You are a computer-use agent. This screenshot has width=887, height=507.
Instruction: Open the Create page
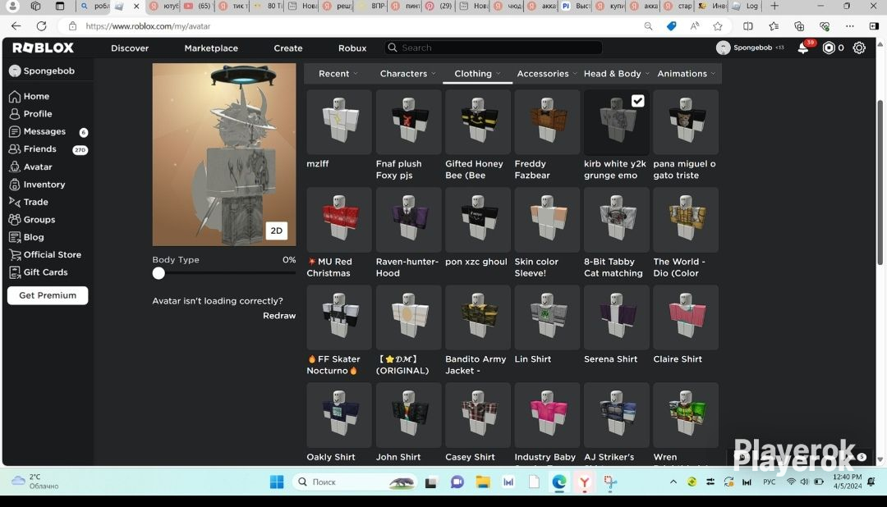pos(288,48)
